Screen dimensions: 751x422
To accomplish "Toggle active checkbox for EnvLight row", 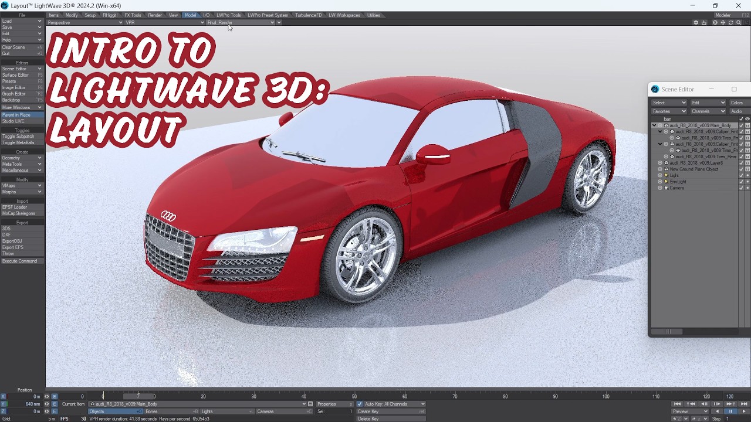I will pyautogui.click(x=741, y=182).
